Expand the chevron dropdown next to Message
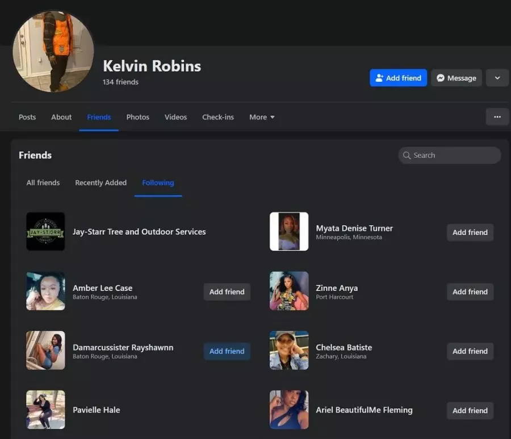The image size is (511, 439). click(497, 78)
